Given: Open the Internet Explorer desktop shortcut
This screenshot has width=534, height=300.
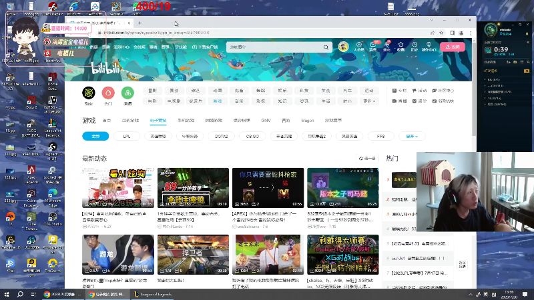Looking at the screenshot, I should click(x=73, y=8).
